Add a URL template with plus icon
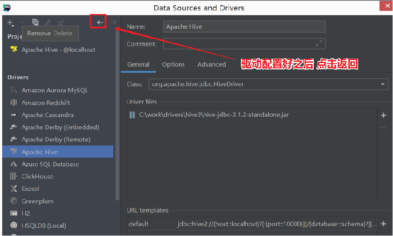Image resolution: width=393 pixels, height=236 pixels. (383, 224)
